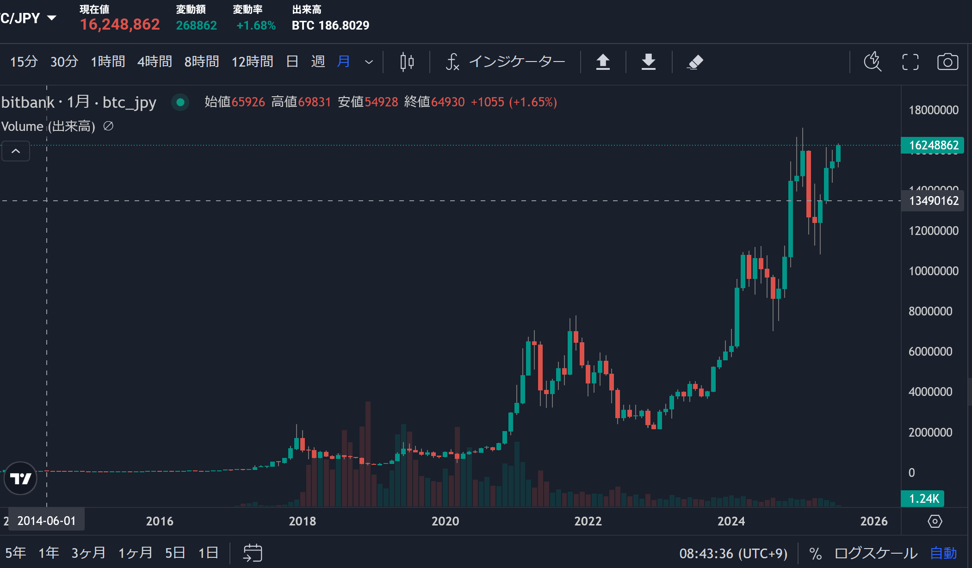Select the eraser tool icon

coord(695,62)
